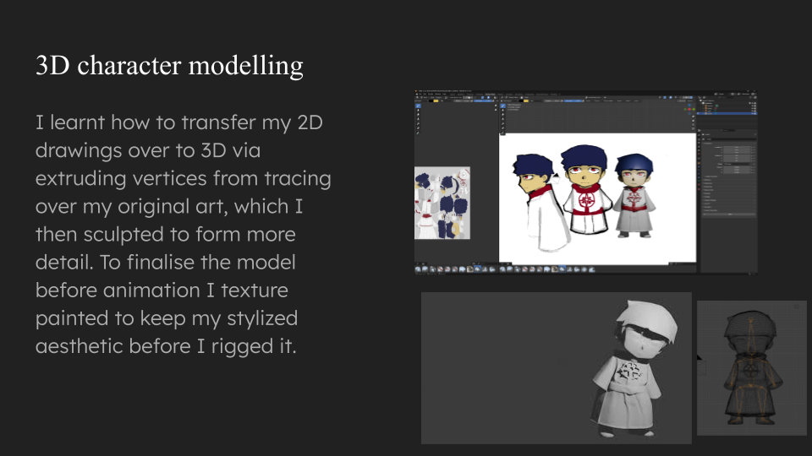
Task: Open the yellow colour swatch in 3D viewport header
Action: click(526, 100)
